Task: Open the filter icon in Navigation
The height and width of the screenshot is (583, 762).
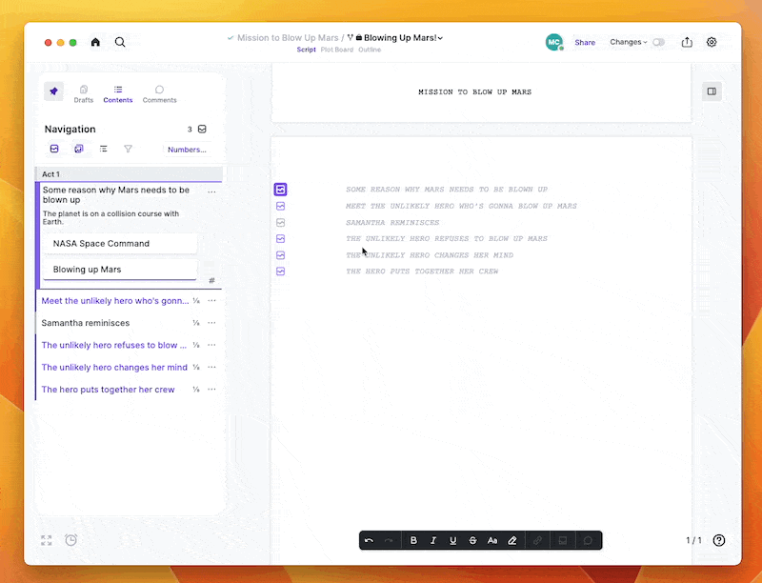Action: click(x=128, y=149)
